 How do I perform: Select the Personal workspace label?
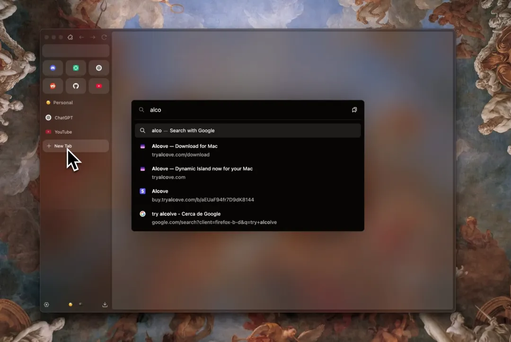coord(62,102)
